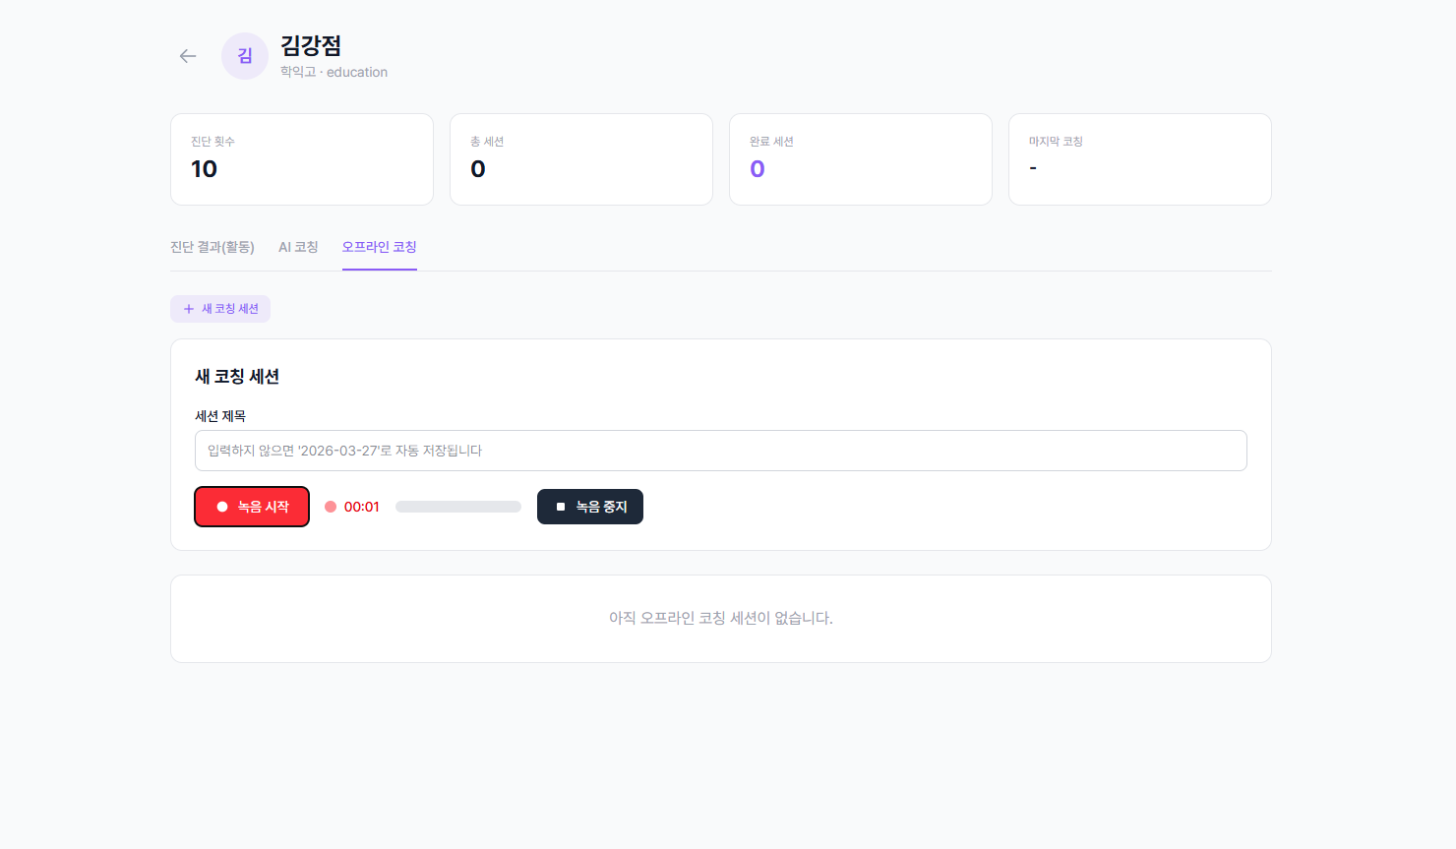Viewport: 1456px width, 849px height.
Task: Click the 김강점 name heading
Action: pyautogui.click(x=311, y=45)
